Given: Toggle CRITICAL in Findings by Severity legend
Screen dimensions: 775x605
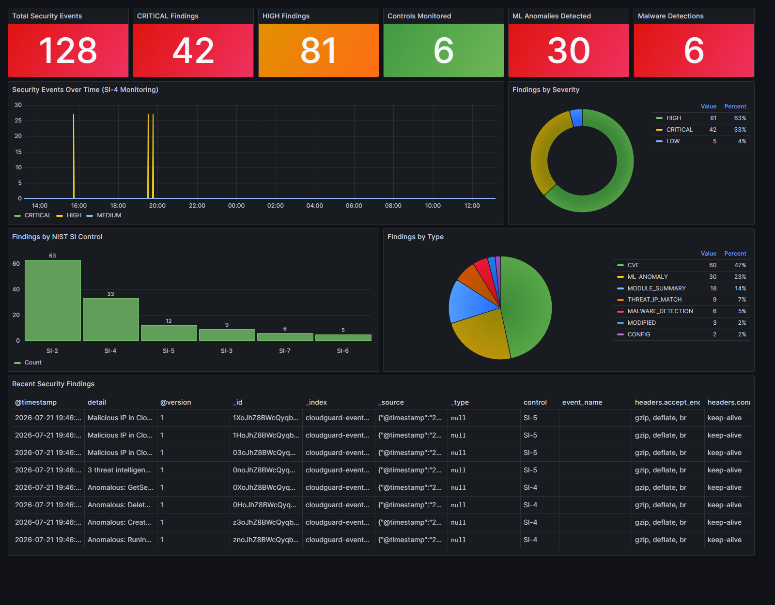Looking at the screenshot, I should click(679, 130).
